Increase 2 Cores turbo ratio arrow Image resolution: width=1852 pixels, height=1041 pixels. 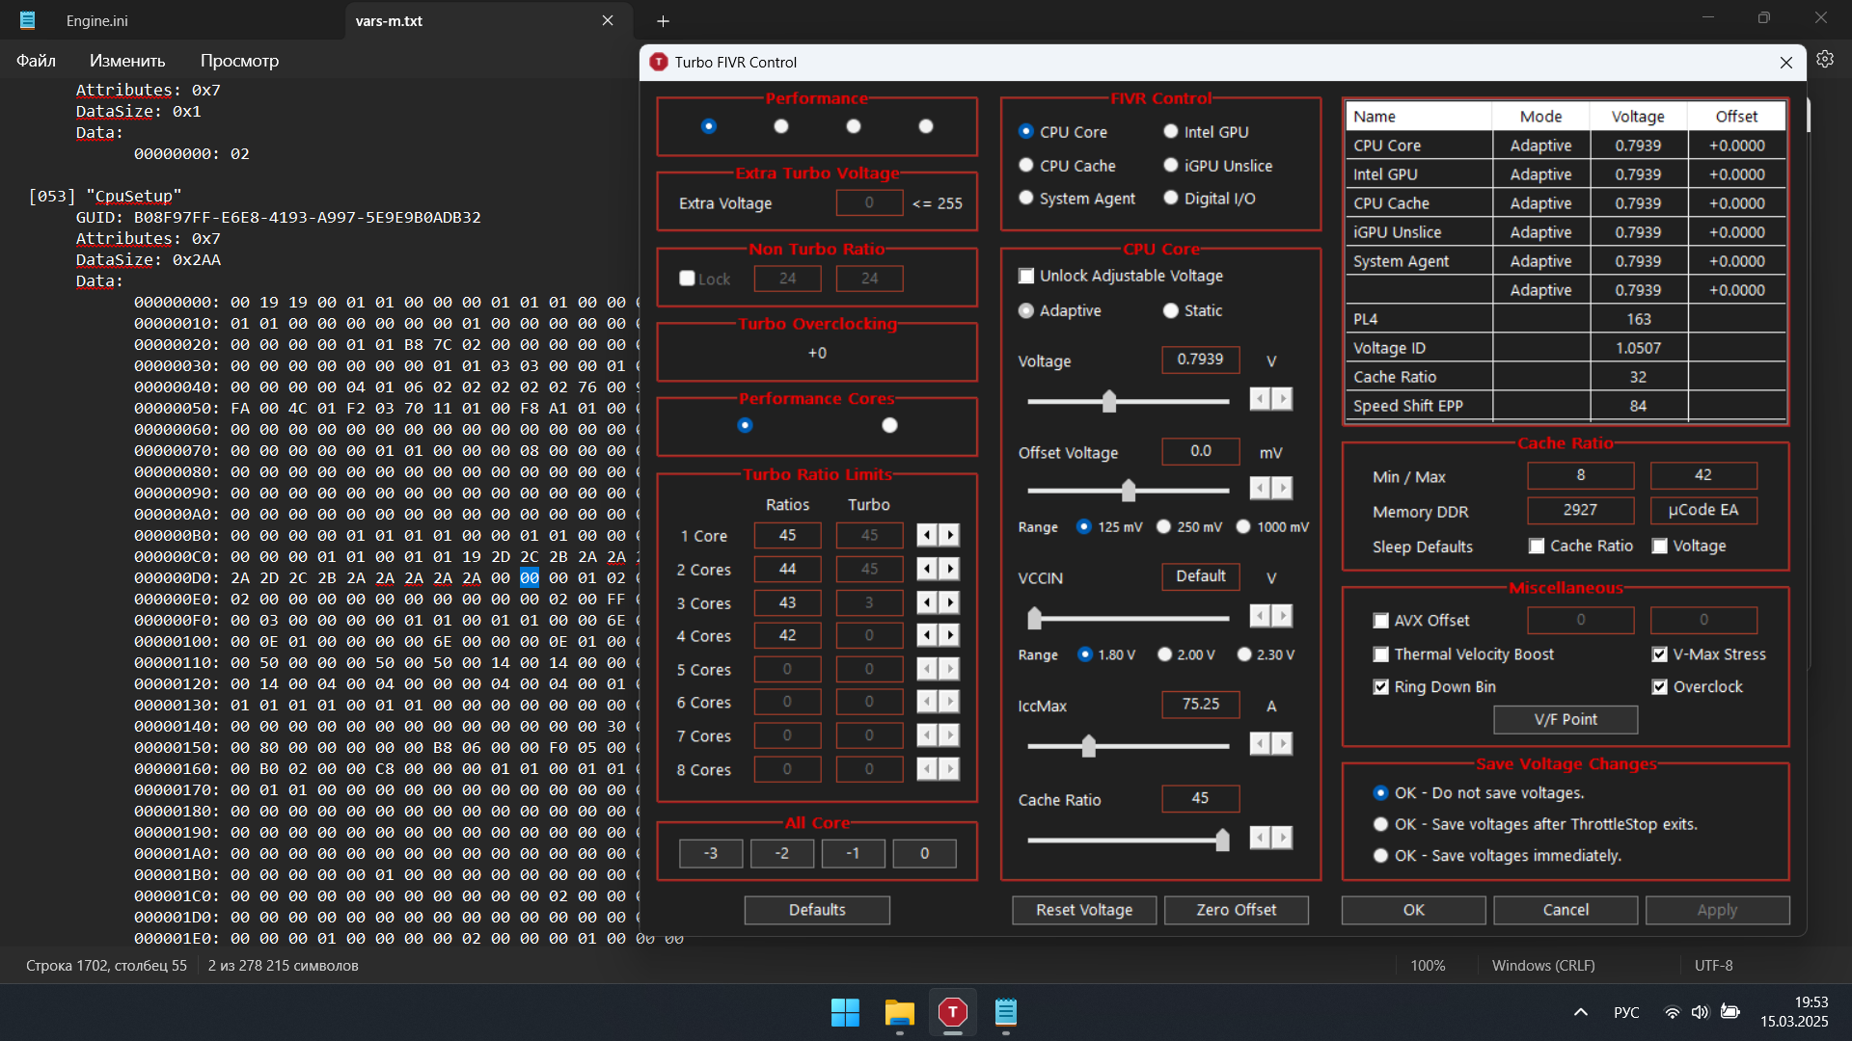coord(950,569)
